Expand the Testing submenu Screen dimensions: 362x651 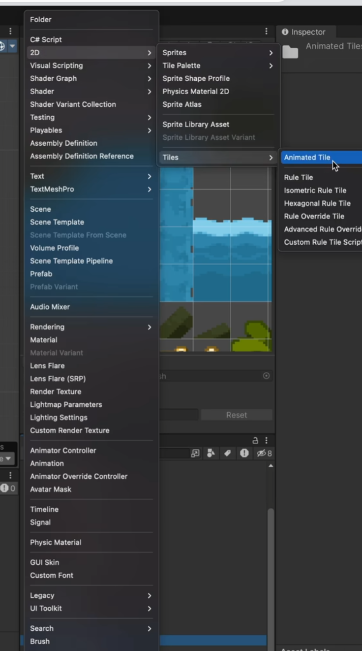point(91,117)
